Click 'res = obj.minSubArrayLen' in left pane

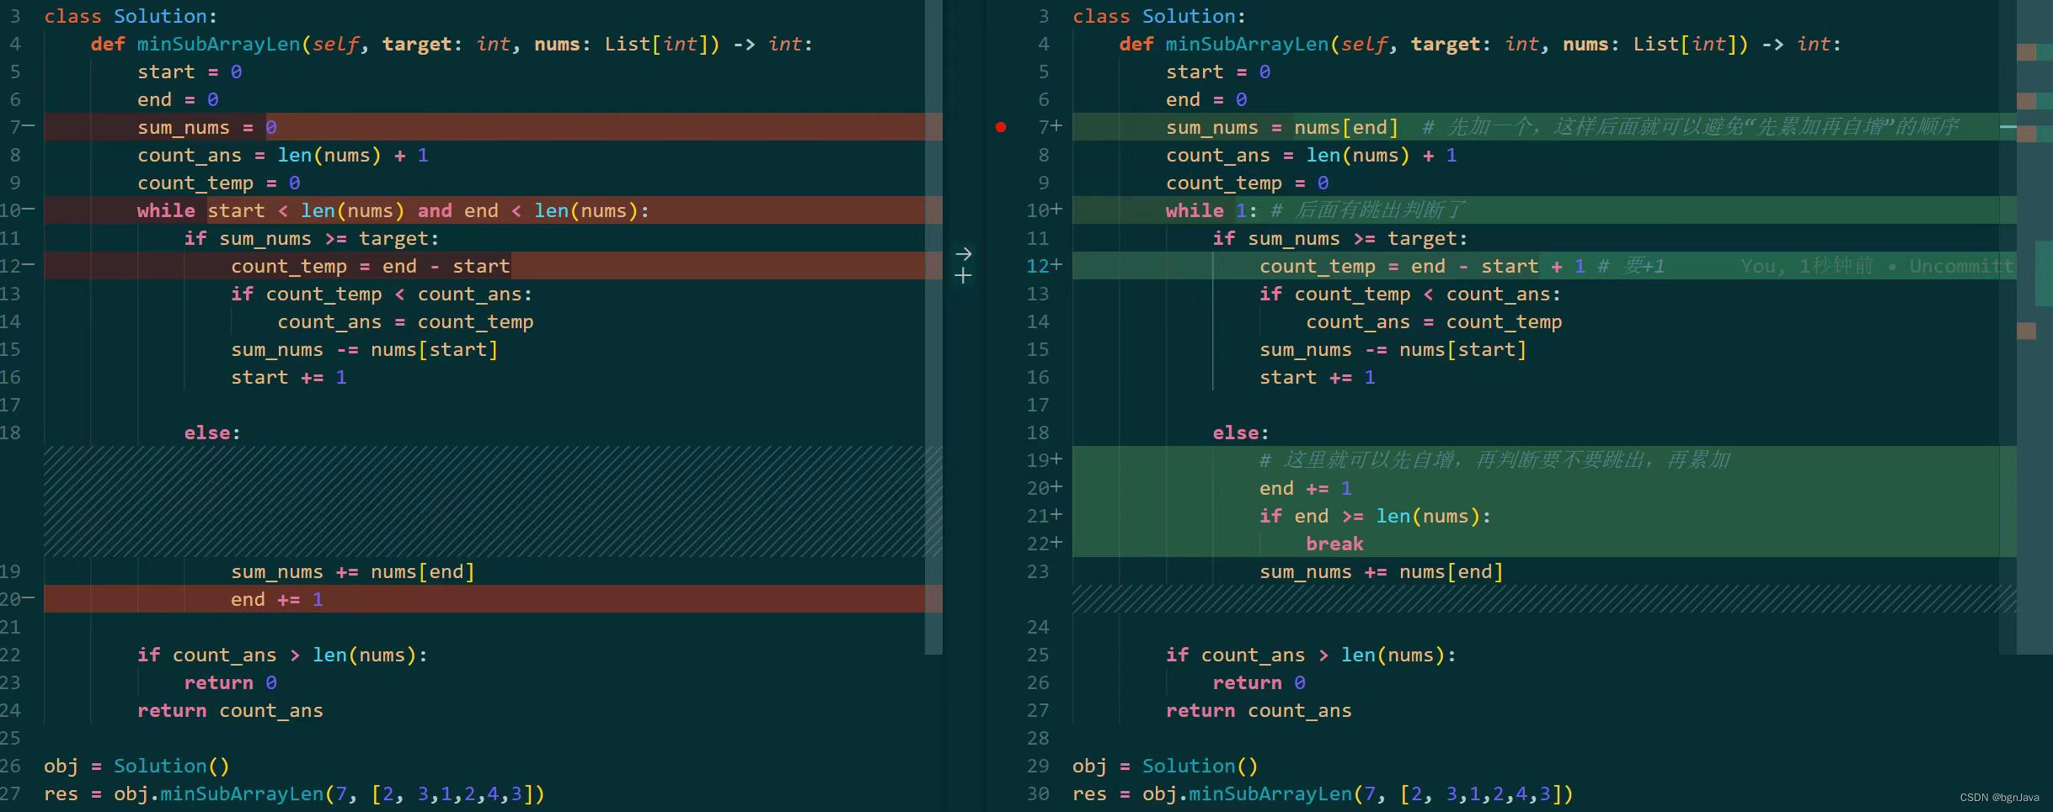(x=184, y=793)
